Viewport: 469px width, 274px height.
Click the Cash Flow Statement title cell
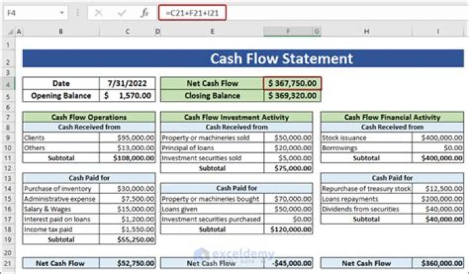pyautogui.click(x=243, y=59)
